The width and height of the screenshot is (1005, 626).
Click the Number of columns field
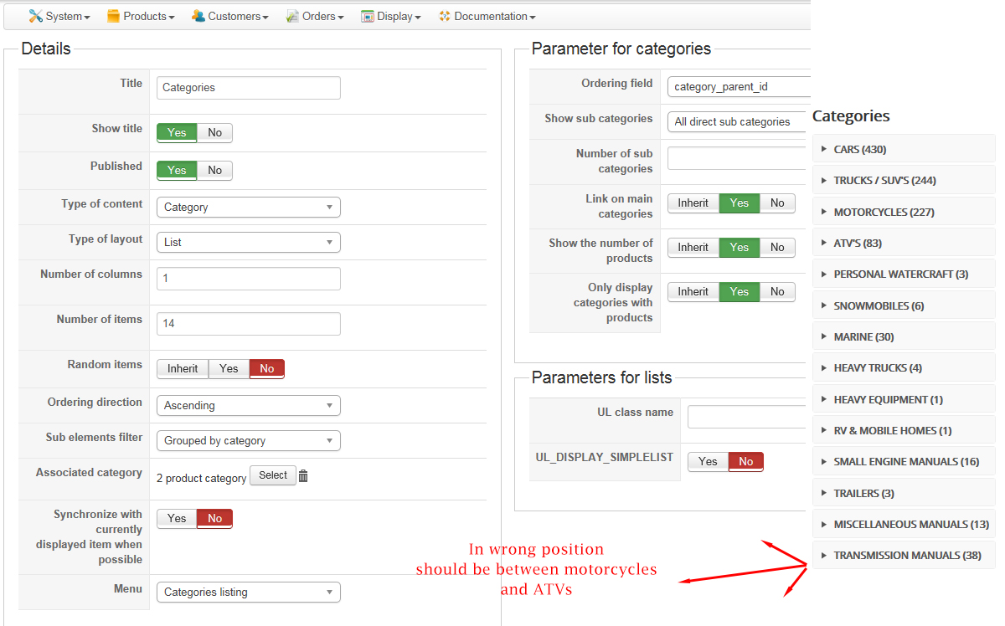[x=249, y=279]
